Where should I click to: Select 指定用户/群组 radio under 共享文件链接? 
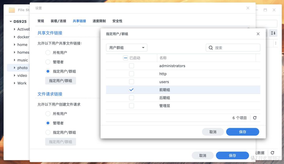coord(48,71)
